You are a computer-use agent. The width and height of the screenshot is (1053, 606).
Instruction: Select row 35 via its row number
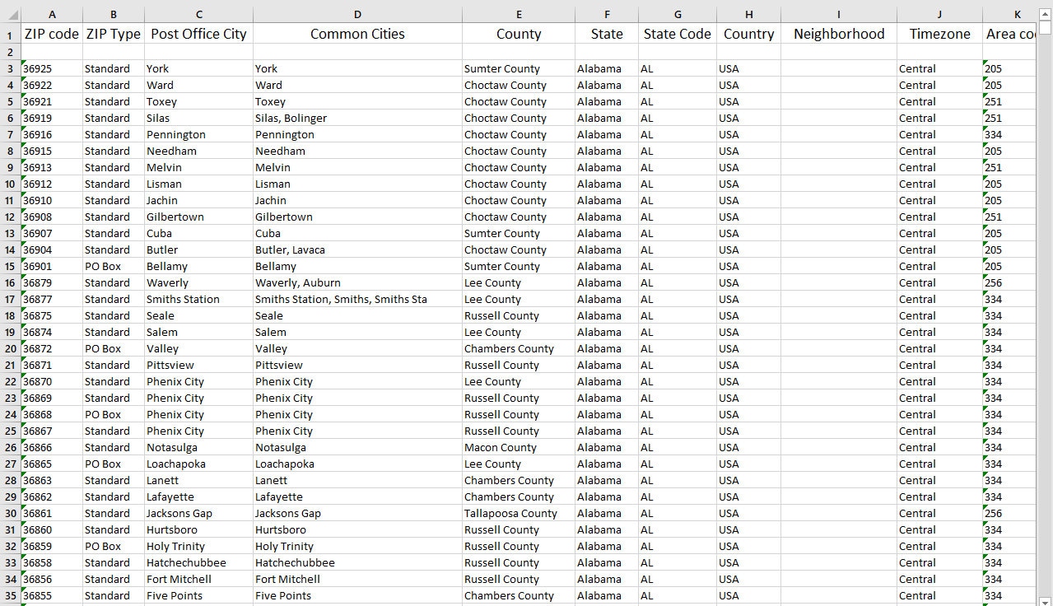9,595
